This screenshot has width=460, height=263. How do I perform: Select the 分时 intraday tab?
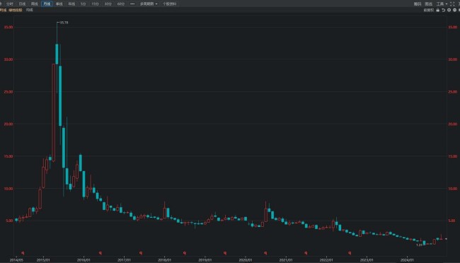point(10,4)
